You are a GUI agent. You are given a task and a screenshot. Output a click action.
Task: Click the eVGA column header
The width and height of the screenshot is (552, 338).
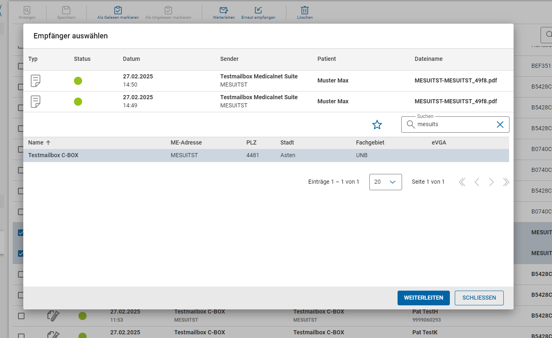point(439,143)
